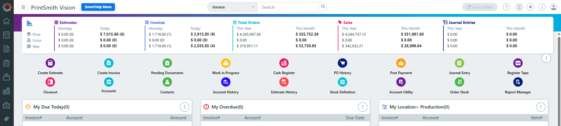The width and height of the screenshot is (561, 126).
Task: Open Report Manager shortcut
Action: [518, 86]
